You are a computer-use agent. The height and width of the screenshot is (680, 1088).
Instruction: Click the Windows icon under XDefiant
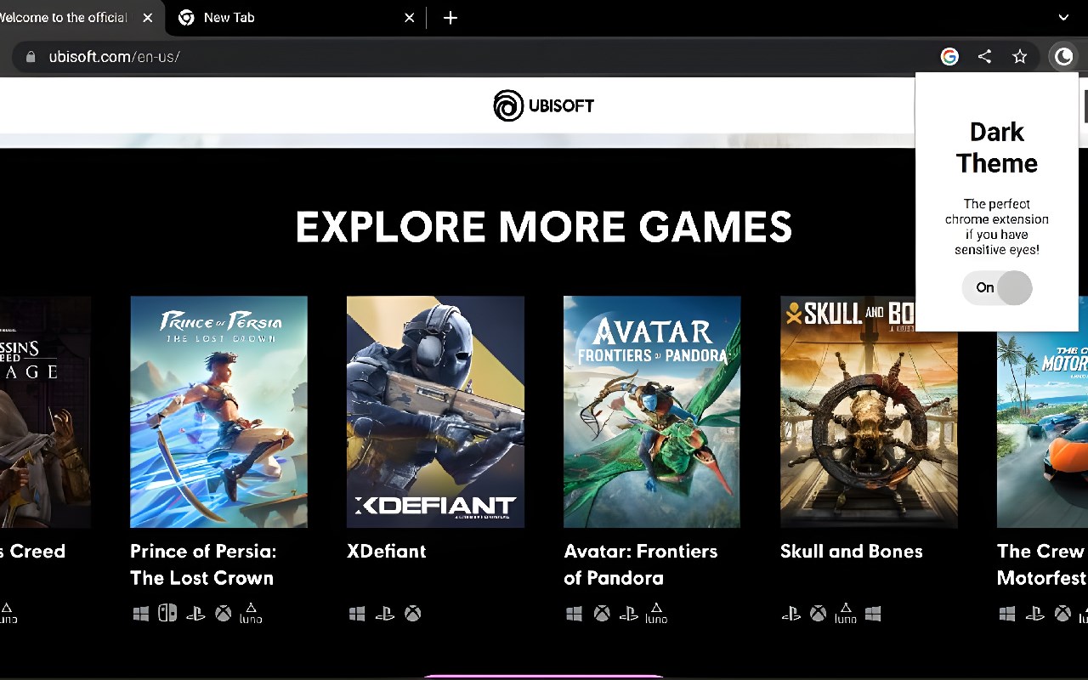(357, 614)
